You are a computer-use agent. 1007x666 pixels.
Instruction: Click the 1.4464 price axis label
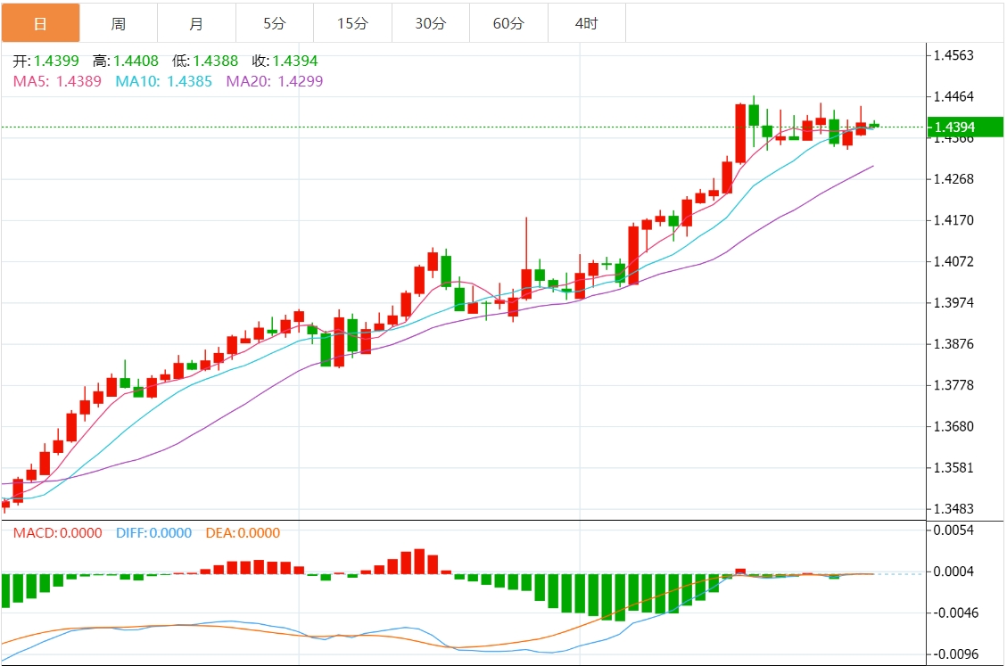coord(953,97)
